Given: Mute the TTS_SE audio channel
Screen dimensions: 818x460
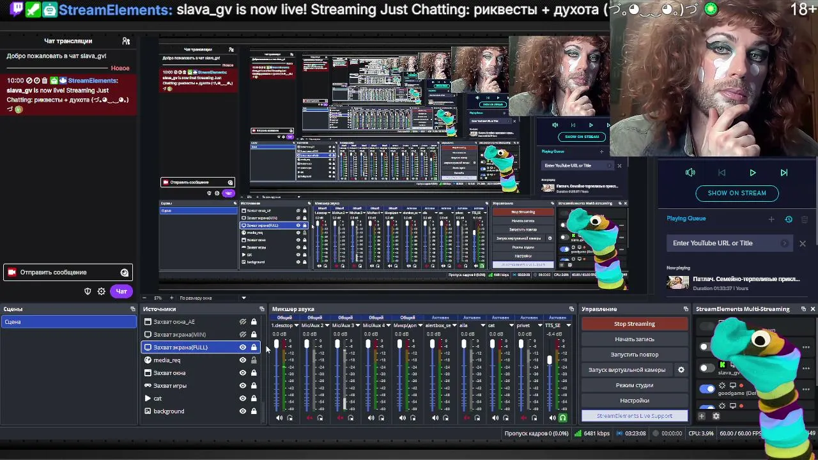Looking at the screenshot, I should [x=553, y=418].
